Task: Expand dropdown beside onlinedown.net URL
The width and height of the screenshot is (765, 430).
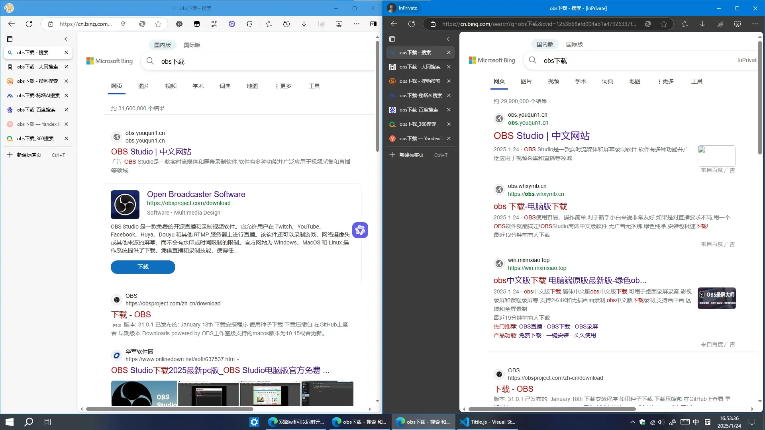Action: pyautogui.click(x=238, y=360)
